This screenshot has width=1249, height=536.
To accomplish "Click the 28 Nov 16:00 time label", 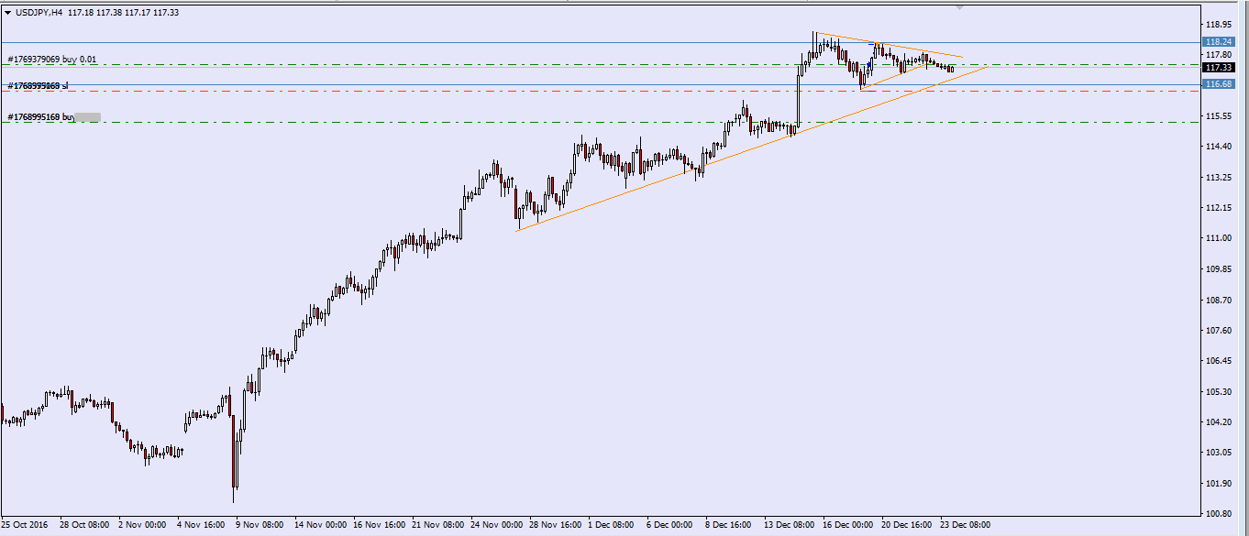I will (555, 526).
